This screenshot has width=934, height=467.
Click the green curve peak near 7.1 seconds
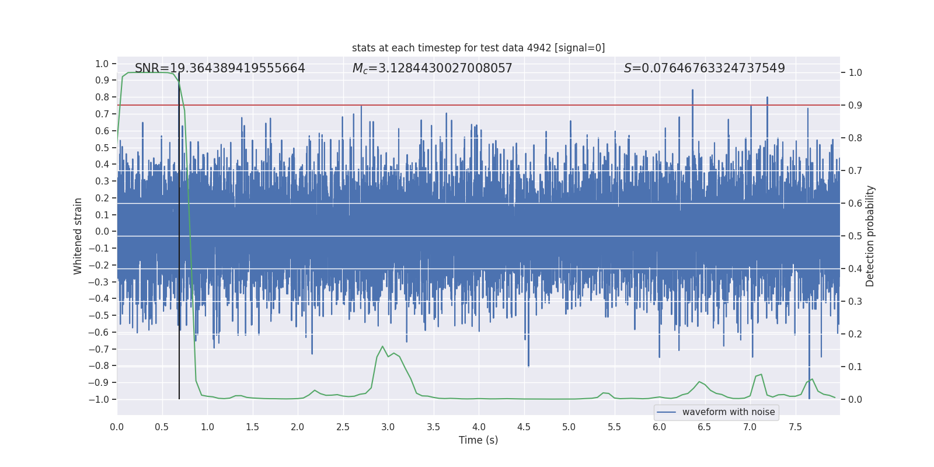coord(761,375)
